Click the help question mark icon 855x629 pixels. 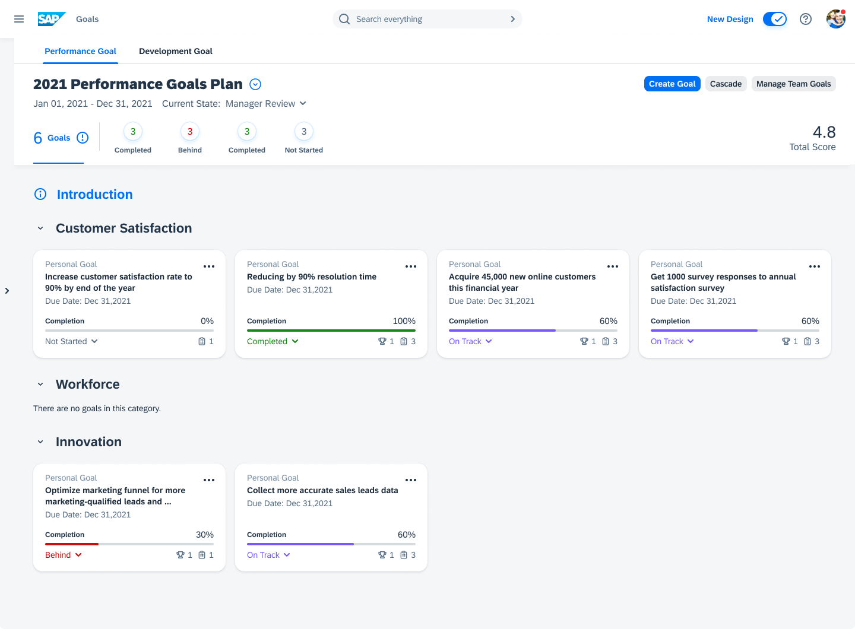point(806,19)
